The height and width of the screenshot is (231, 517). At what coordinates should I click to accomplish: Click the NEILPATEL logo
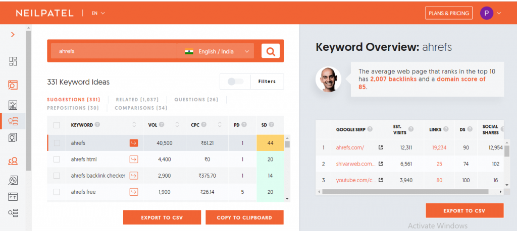(x=44, y=13)
